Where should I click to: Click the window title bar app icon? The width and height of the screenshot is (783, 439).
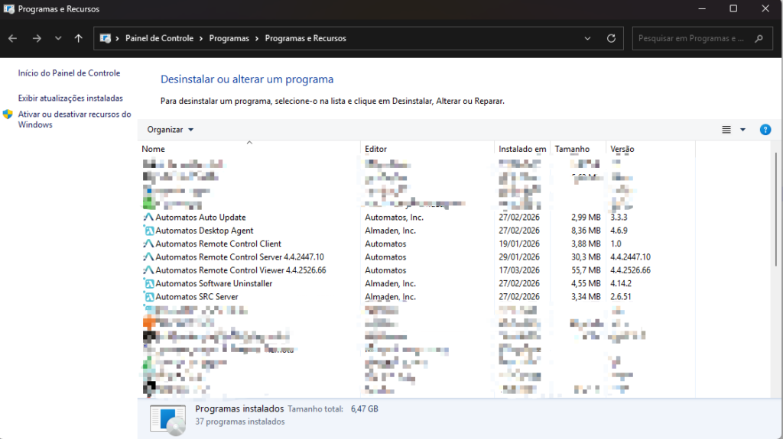(9, 9)
